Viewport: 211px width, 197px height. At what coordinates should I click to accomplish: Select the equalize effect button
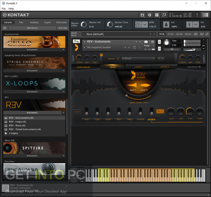[151, 119]
